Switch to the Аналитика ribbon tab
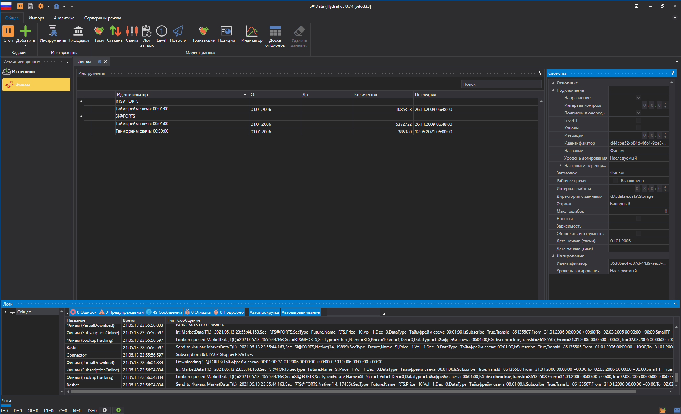 coord(64,18)
